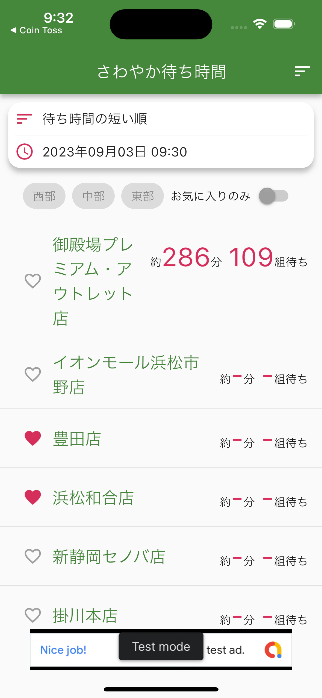
Task: Return to Coin Toss app
Action: tap(36, 30)
